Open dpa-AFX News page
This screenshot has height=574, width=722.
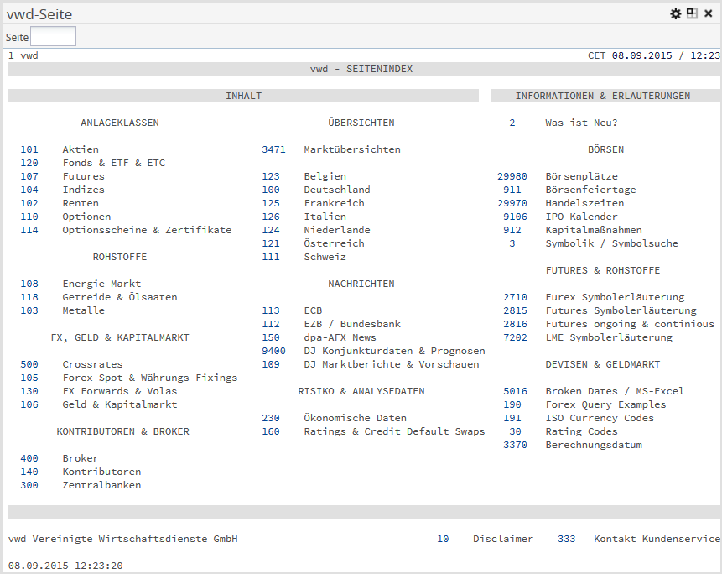coord(271,337)
